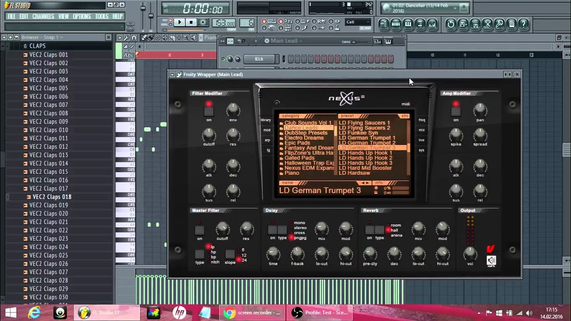This screenshot has width=571, height=321.
Task: Open the Nexus tg tab
Action: click(x=268, y=150)
